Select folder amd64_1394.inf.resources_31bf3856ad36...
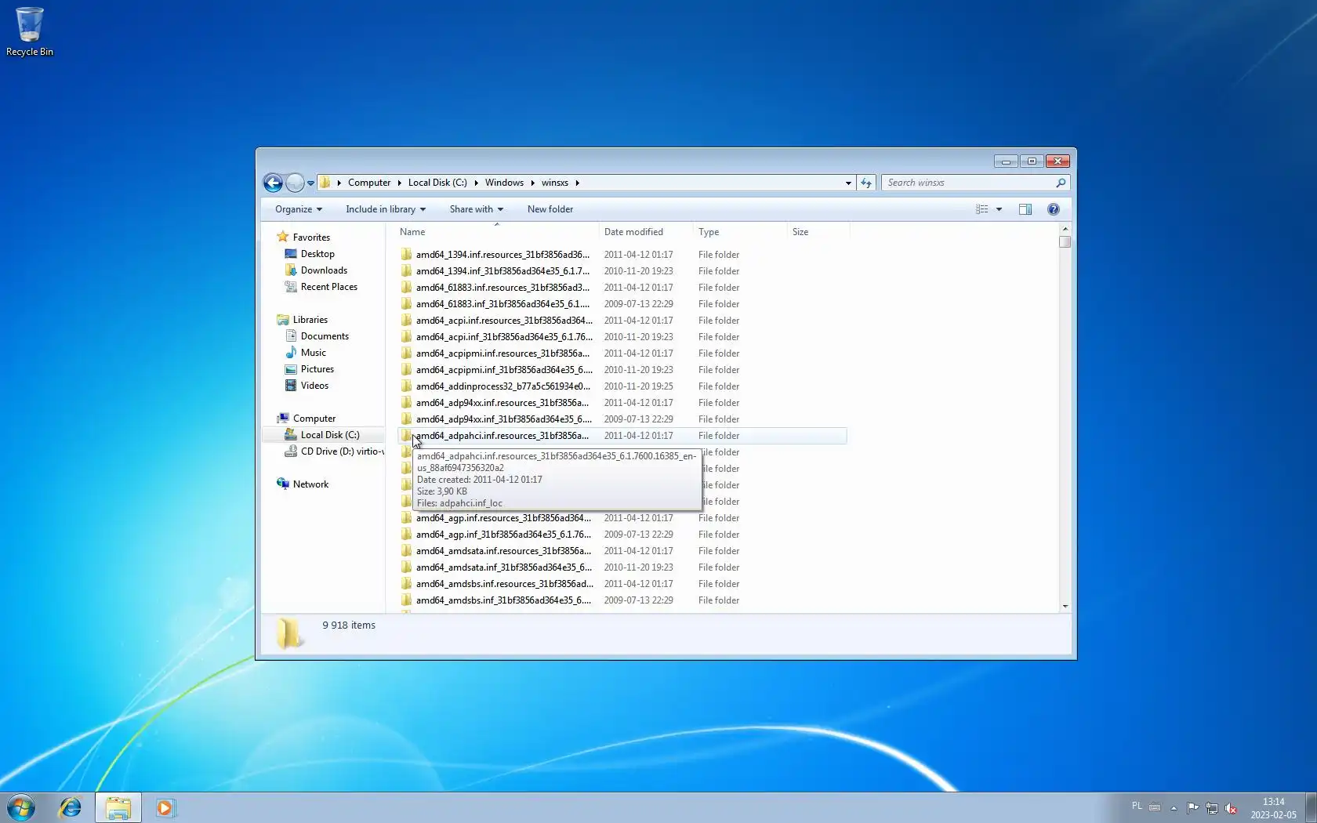The image size is (1317, 823). pos(502,255)
